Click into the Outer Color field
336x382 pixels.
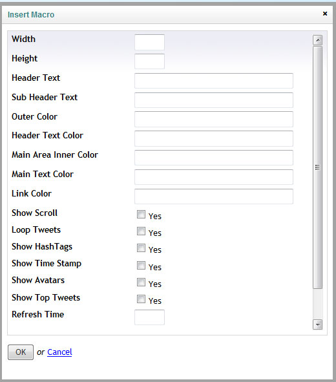tap(214, 119)
